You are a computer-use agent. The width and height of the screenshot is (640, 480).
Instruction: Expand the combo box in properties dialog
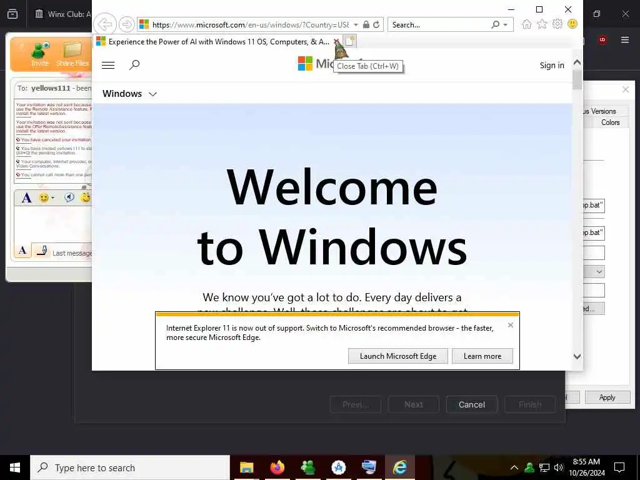(599, 272)
